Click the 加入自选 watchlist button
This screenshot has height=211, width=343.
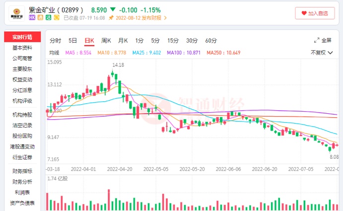[x=315, y=13]
